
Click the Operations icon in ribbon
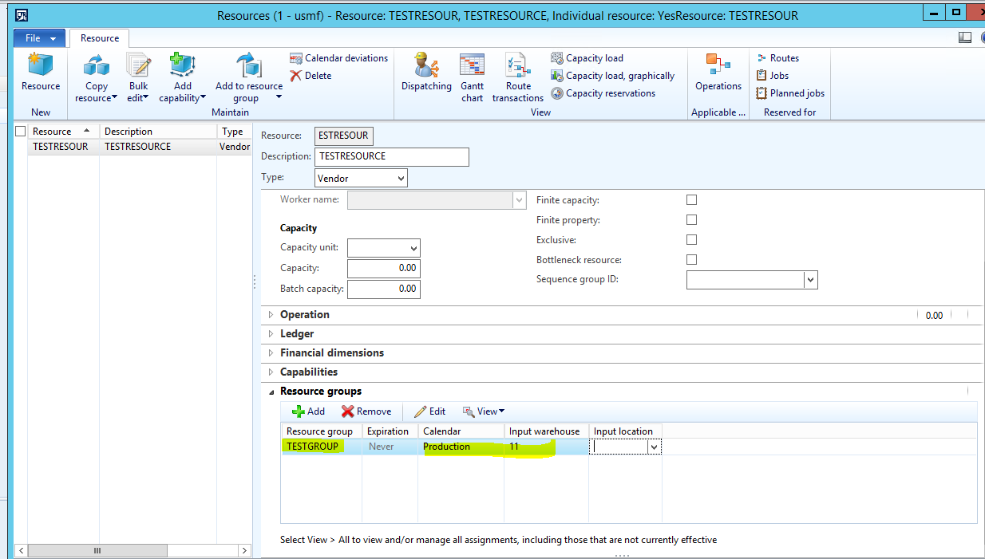click(718, 73)
